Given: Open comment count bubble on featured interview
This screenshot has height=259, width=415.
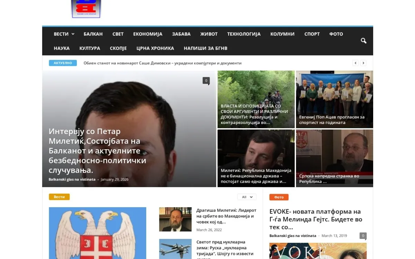Looking at the screenshot, I should pos(206,81).
